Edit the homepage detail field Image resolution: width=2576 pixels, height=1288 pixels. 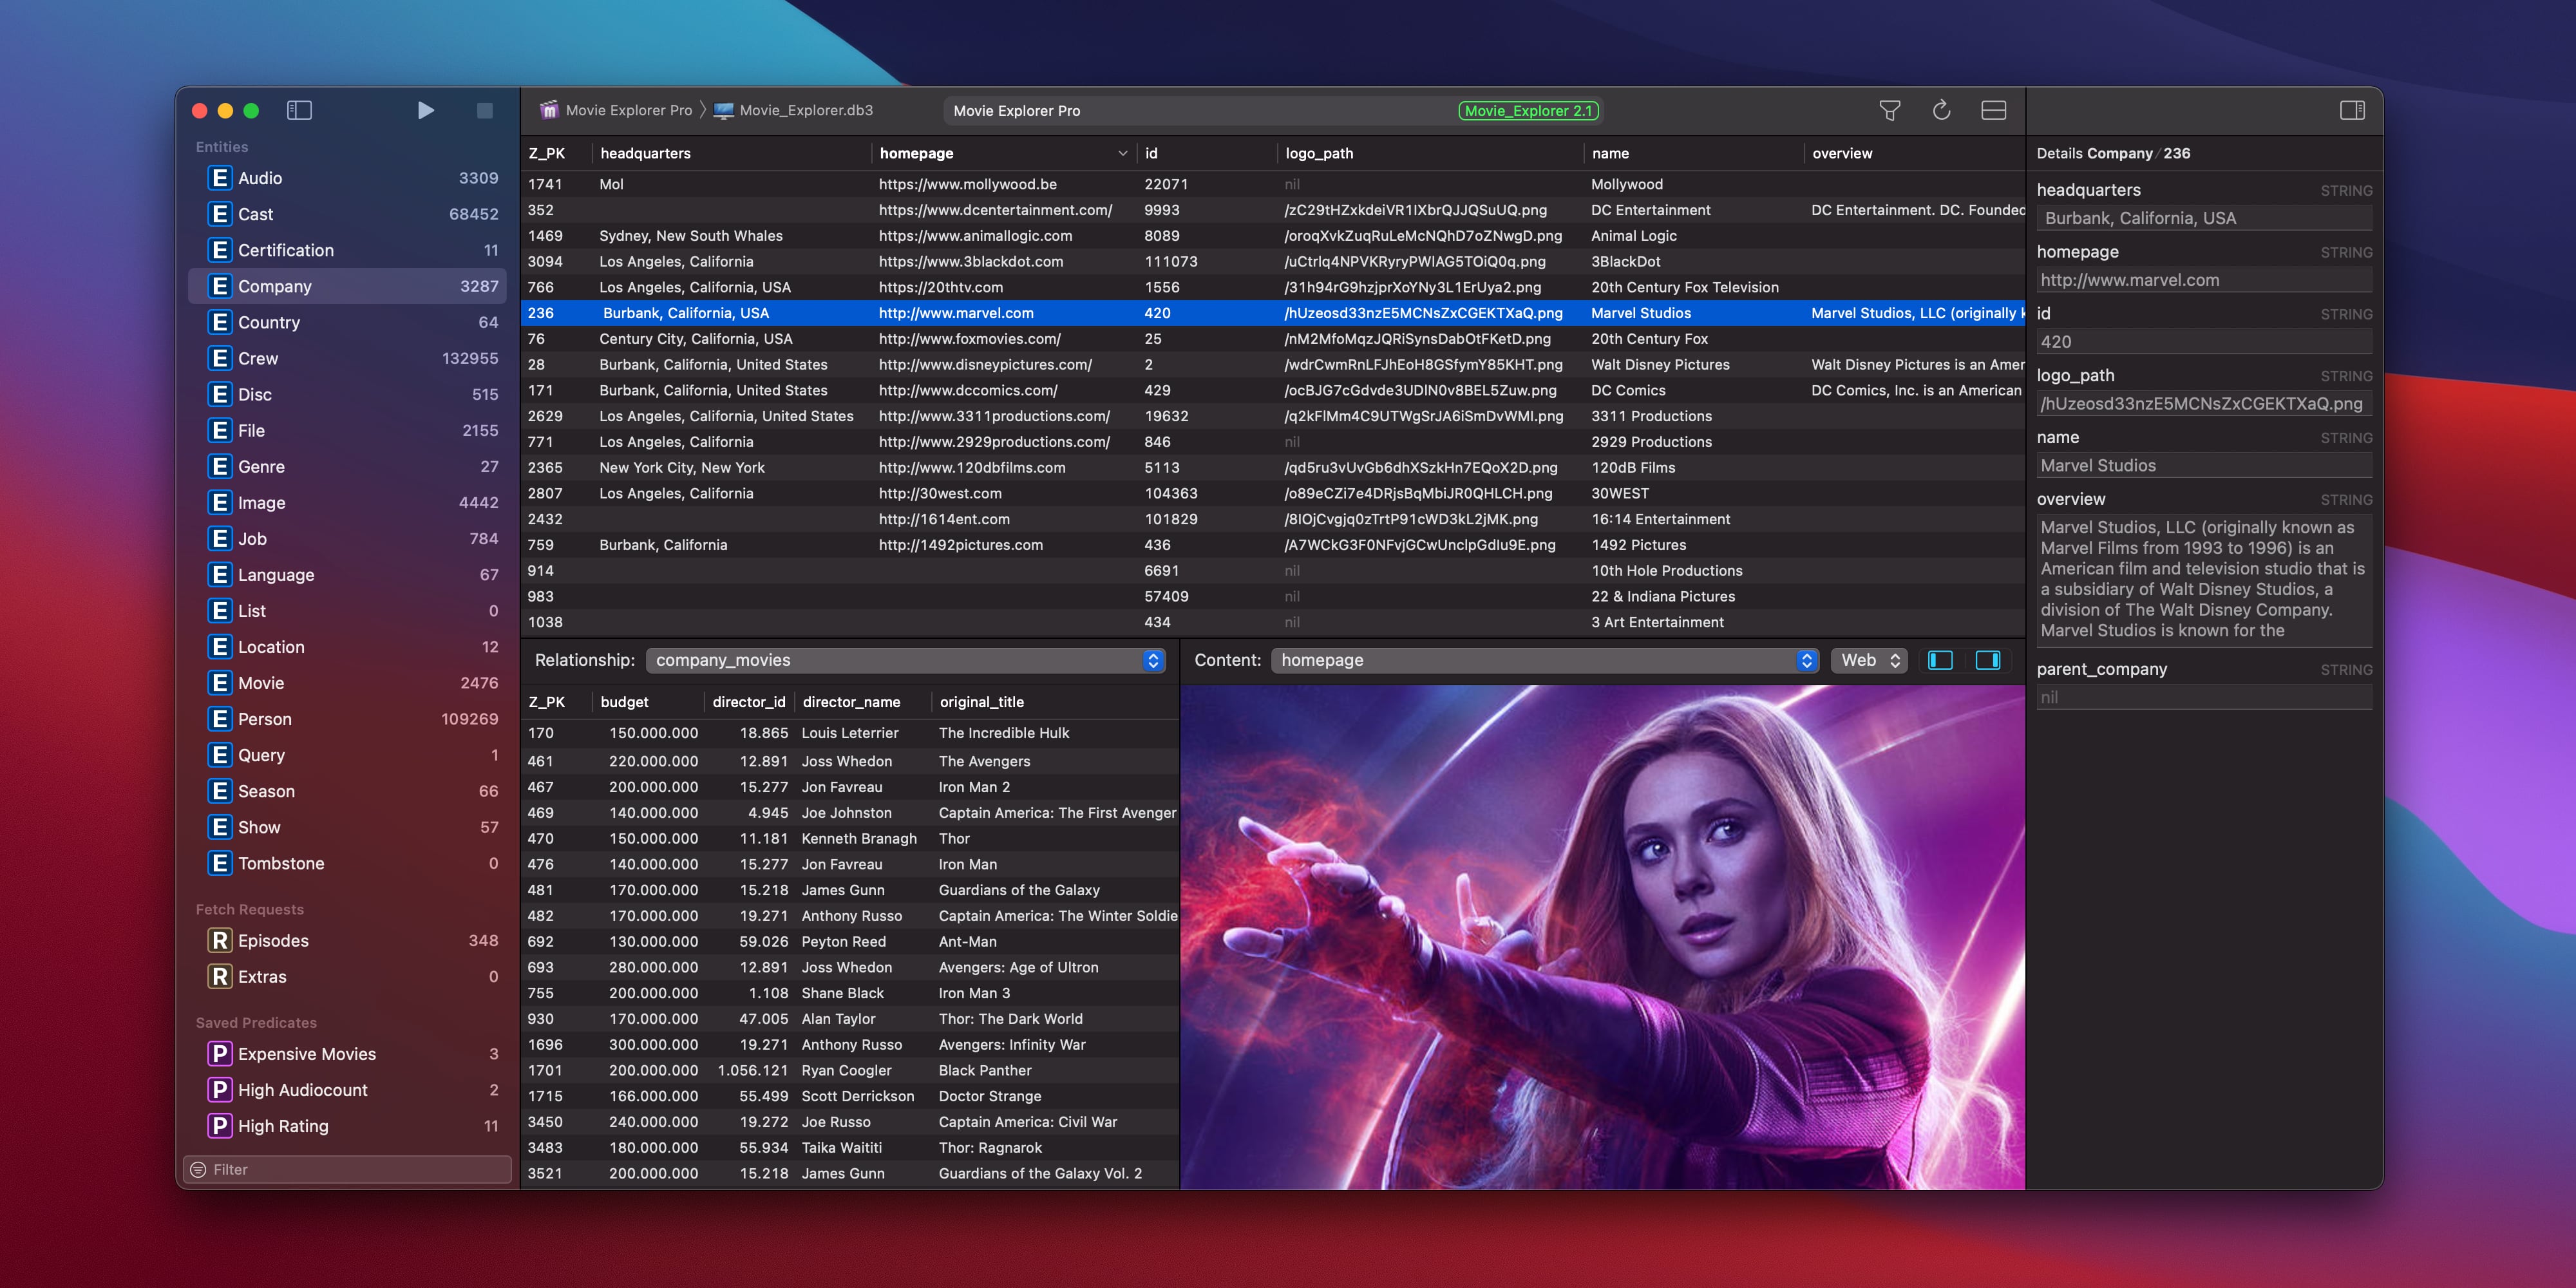pyautogui.click(x=2204, y=280)
